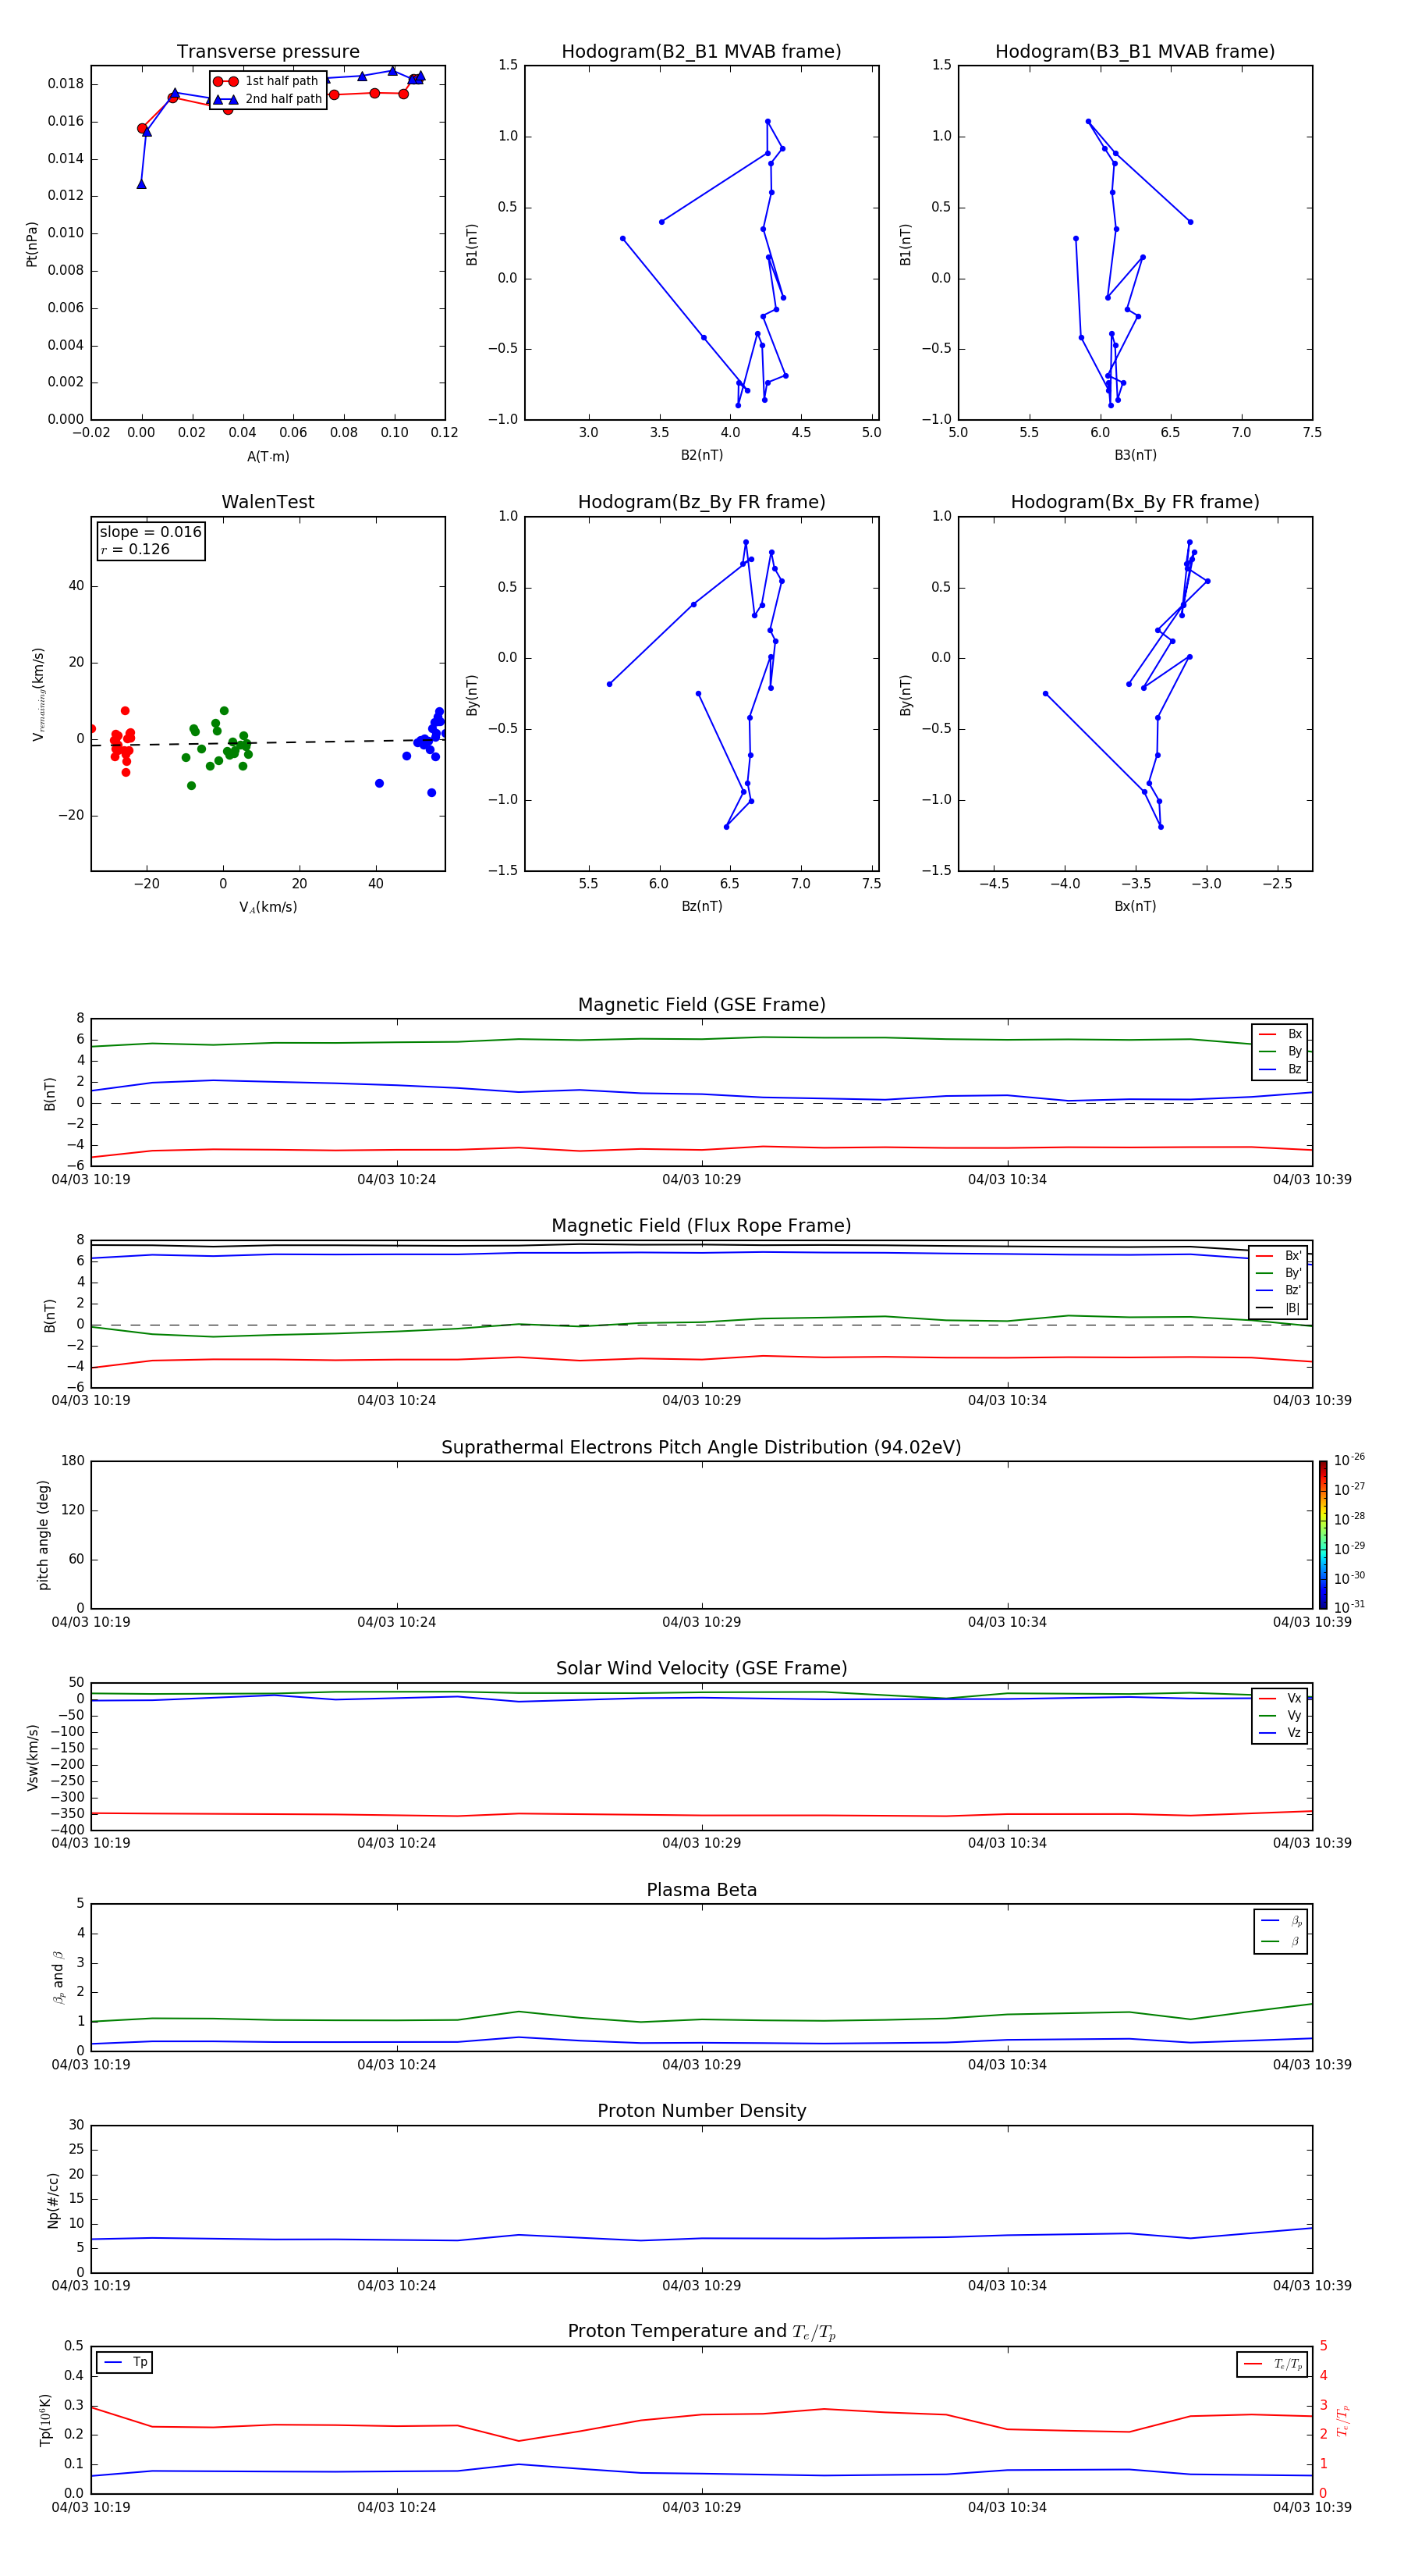This screenshot has width=1404, height=2576.
Task: Click the 'Magnetic Field (GSE Frame)' title
Action: tap(701, 1005)
